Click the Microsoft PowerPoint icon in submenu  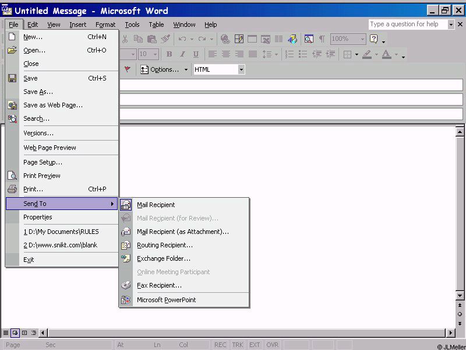[x=126, y=300]
